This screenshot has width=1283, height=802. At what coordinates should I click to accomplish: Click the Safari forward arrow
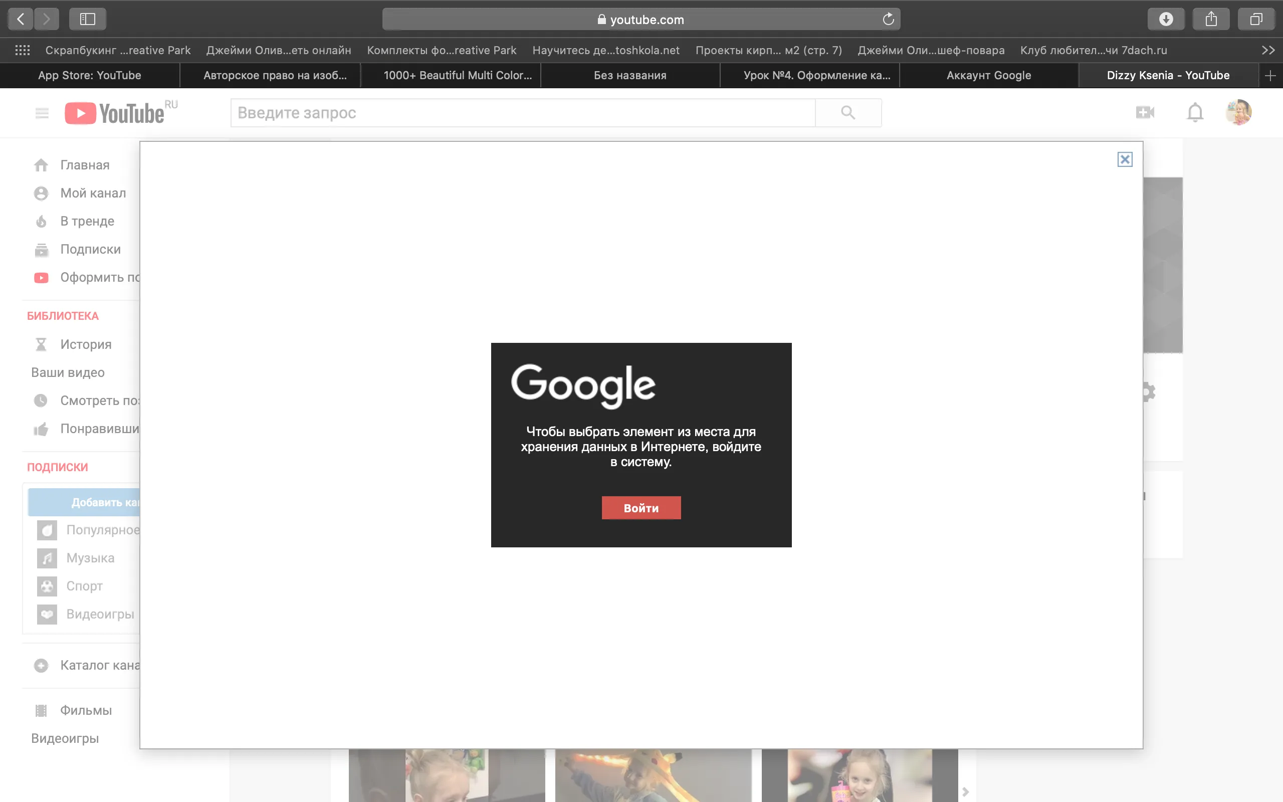(47, 19)
